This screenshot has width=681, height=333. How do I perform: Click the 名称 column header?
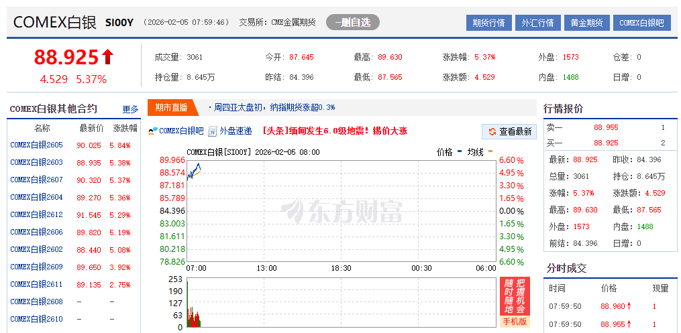click(42, 128)
